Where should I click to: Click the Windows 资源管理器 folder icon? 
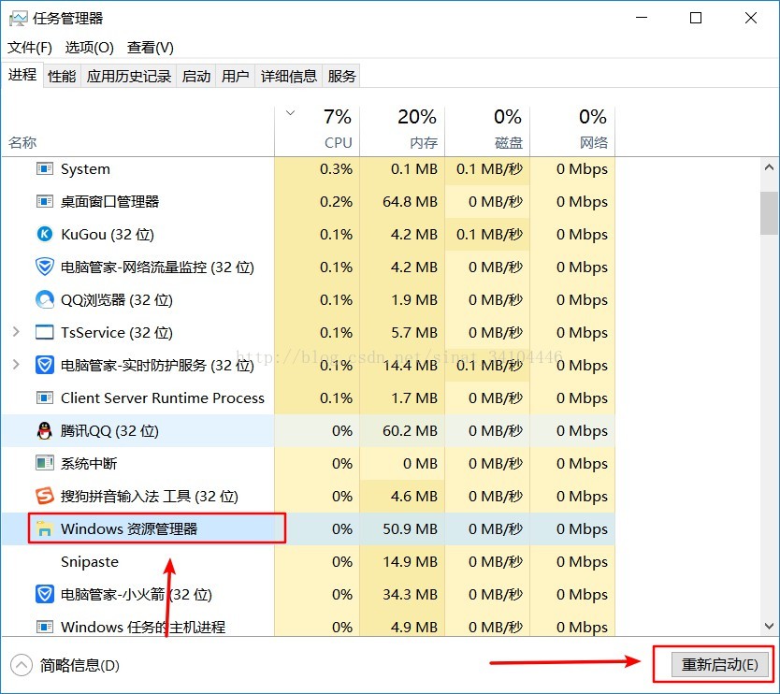tap(45, 528)
